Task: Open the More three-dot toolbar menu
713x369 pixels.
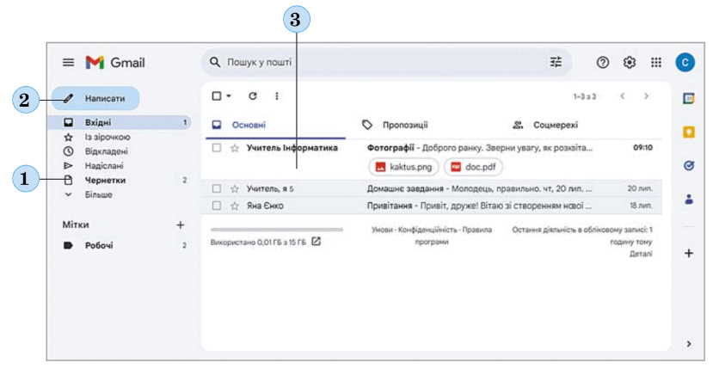Action: (x=276, y=96)
